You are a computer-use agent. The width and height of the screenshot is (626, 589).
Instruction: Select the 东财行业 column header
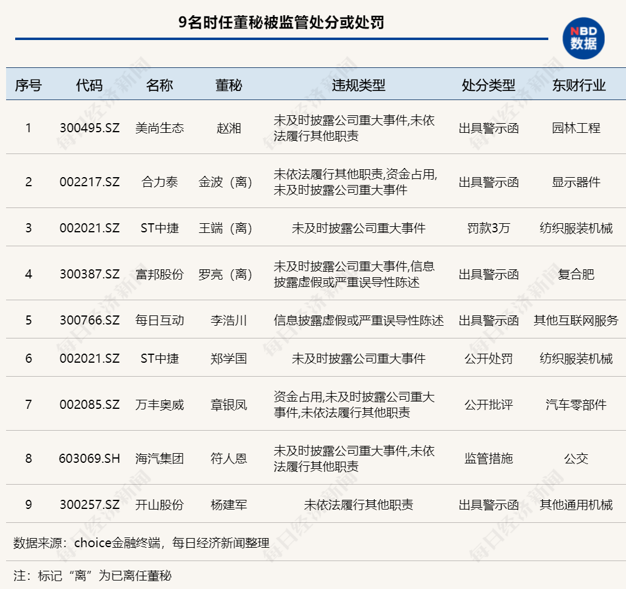[x=579, y=85]
